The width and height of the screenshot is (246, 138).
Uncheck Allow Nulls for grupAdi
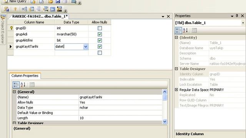tap(100, 34)
